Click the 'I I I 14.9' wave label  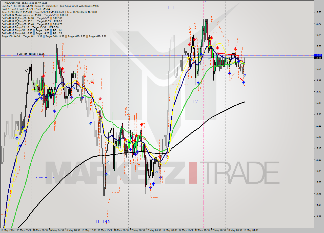103,221
